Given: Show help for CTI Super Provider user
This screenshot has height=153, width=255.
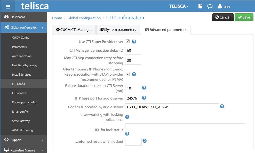Looking at the screenshot, I should tap(134, 41).
